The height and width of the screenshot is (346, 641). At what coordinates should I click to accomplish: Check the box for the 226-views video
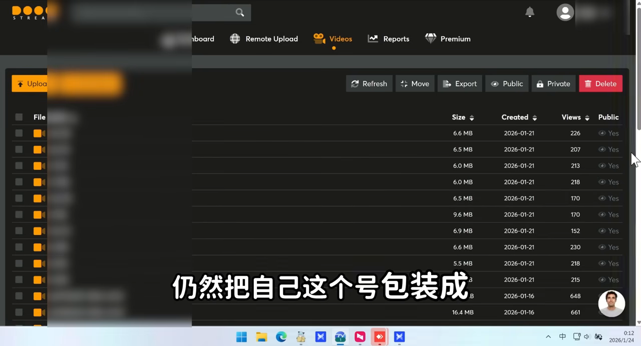click(x=19, y=133)
